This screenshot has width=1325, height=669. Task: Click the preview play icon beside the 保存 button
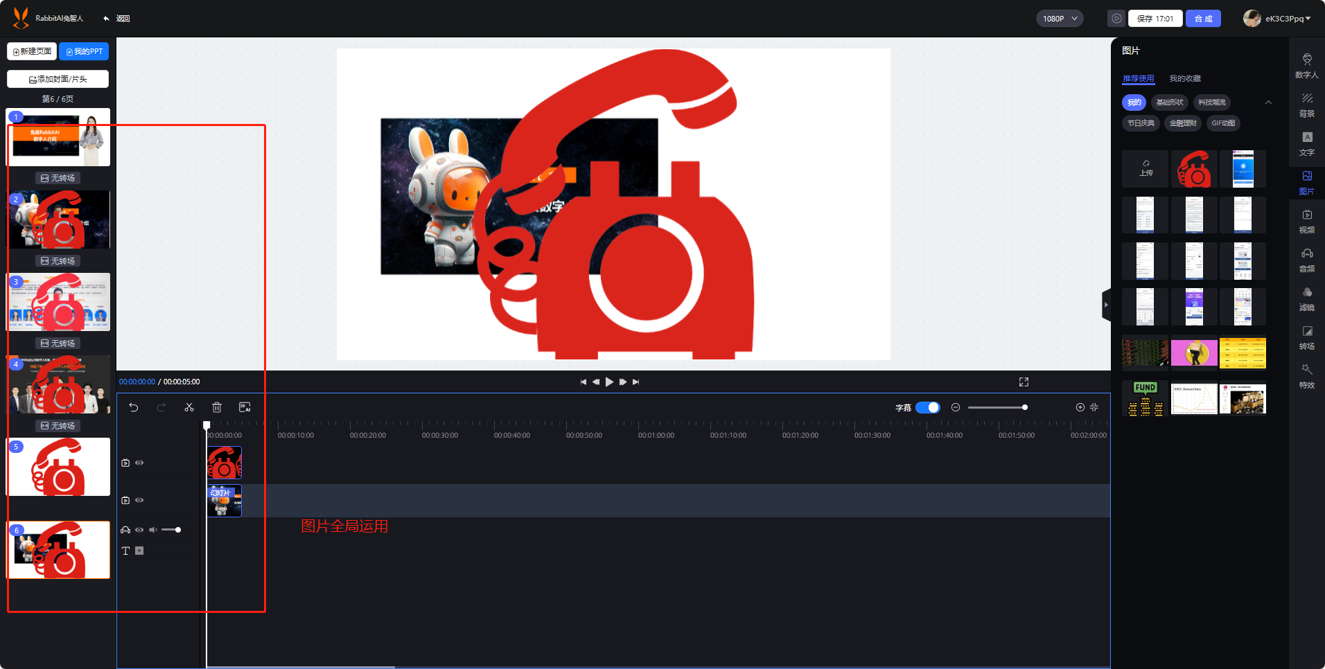1116,19
